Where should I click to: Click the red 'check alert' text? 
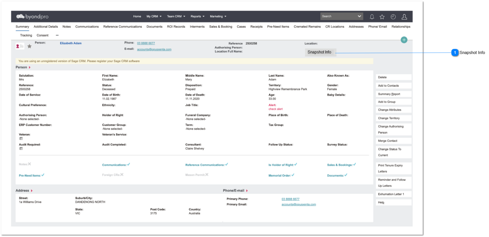276,109
